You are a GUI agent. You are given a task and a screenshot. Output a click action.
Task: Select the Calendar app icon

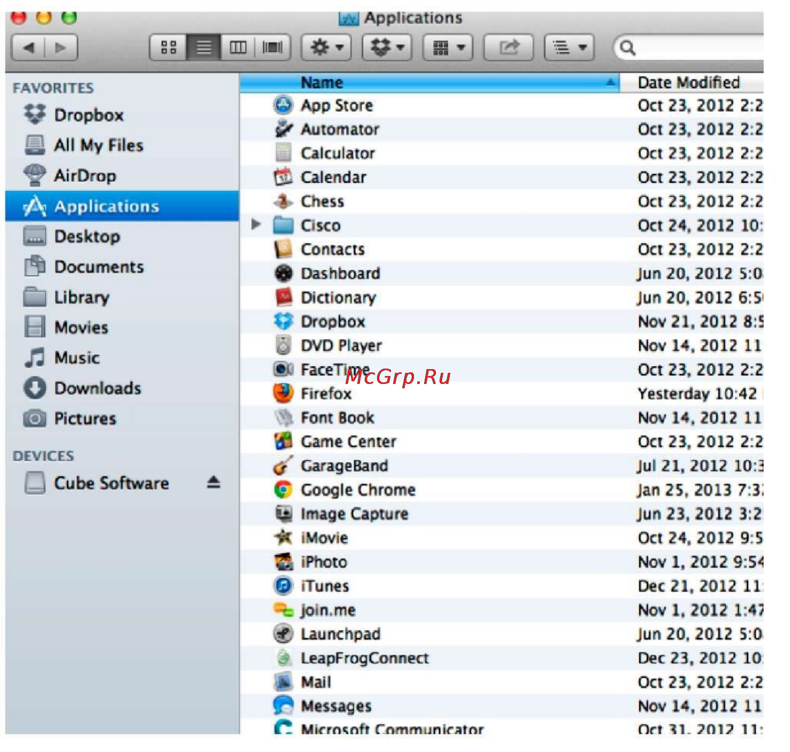point(283,177)
